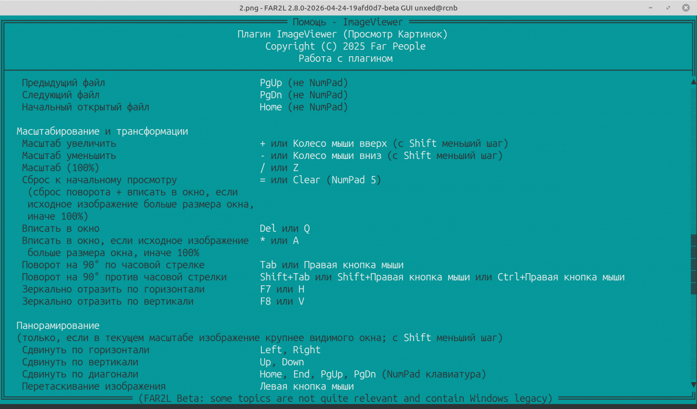The image size is (697, 409).
Task: Click the "Del или Q" shortcut
Action: pos(285,229)
